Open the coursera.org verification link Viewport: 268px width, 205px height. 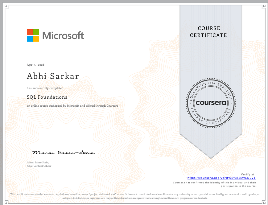coord(221,178)
